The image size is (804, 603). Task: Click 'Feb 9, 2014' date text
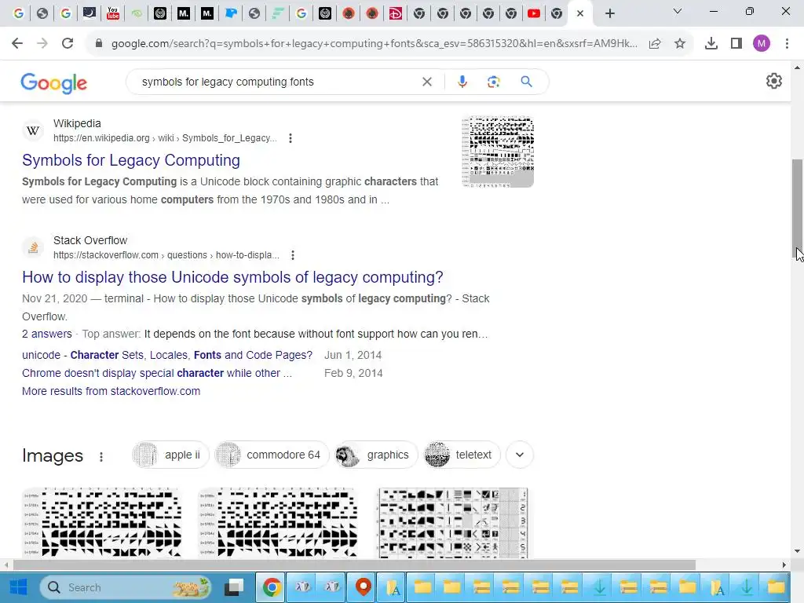pyautogui.click(x=353, y=373)
